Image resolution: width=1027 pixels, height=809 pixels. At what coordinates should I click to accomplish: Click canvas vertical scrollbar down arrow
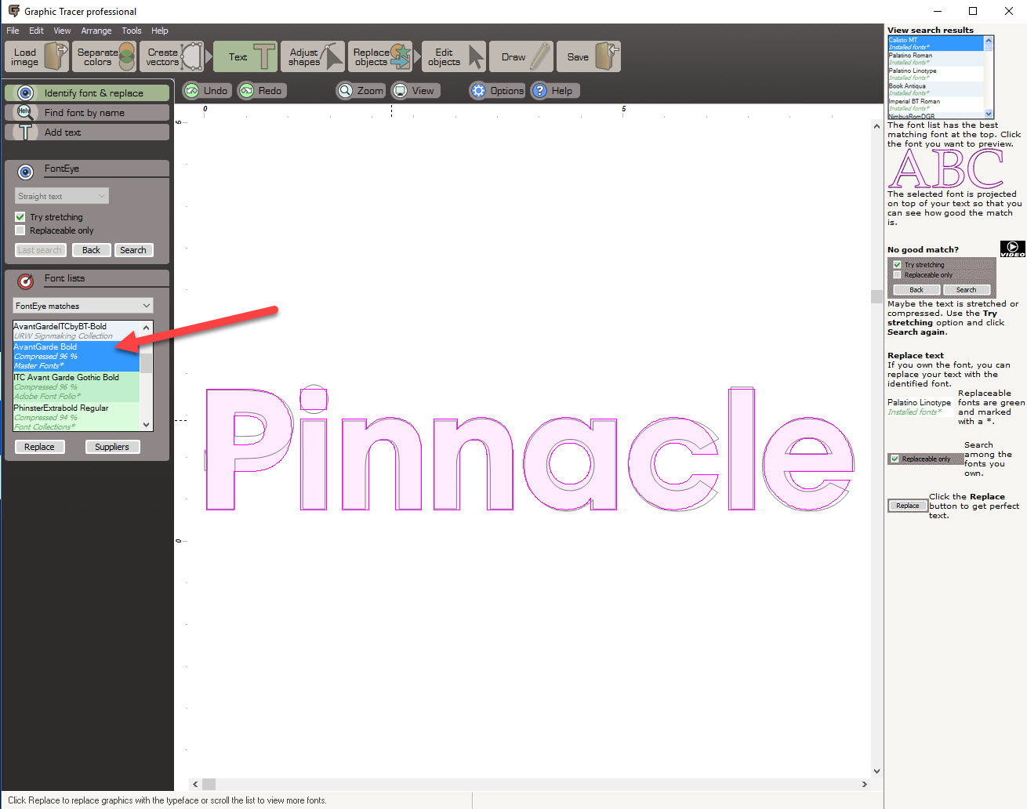click(876, 771)
